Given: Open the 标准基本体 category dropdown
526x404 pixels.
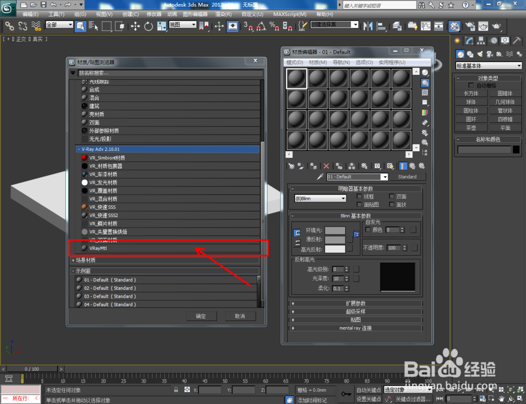Looking at the screenshot, I should 489,66.
